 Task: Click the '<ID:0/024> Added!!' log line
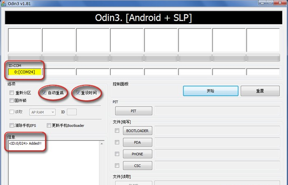point(25,143)
